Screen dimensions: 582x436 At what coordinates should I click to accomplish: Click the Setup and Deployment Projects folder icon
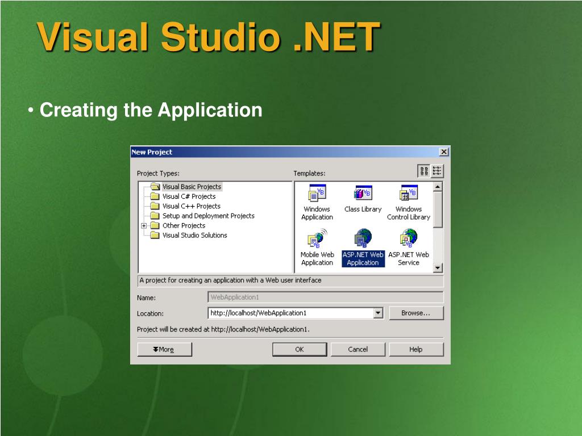(x=155, y=215)
